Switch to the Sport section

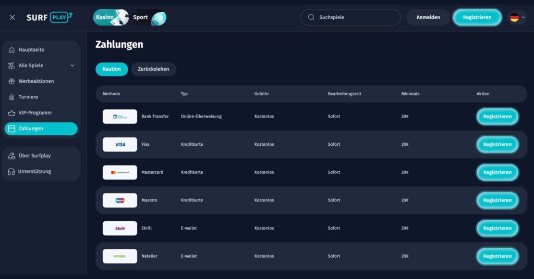pyautogui.click(x=149, y=17)
